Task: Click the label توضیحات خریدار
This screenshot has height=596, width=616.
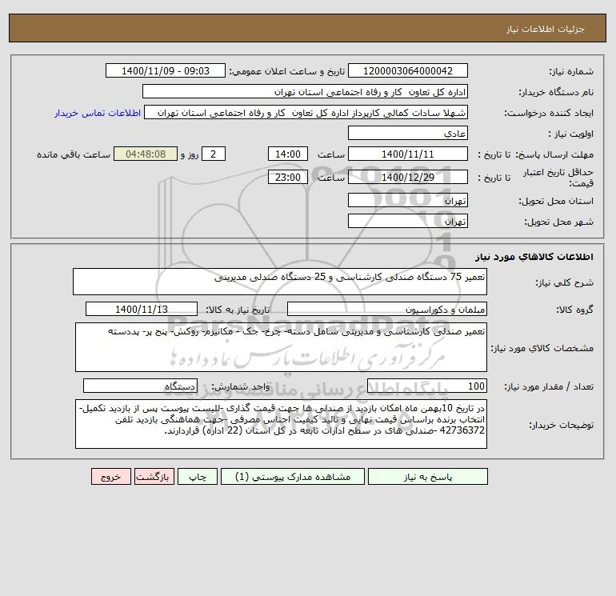Action: point(562,425)
